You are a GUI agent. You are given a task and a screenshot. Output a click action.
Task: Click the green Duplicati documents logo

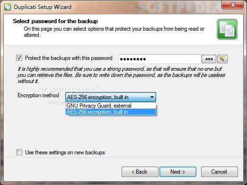(x=227, y=29)
